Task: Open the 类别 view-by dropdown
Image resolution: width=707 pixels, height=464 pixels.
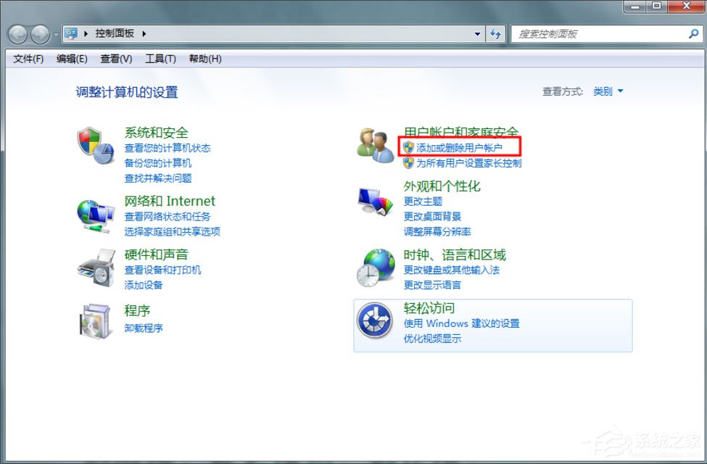Action: (608, 91)
